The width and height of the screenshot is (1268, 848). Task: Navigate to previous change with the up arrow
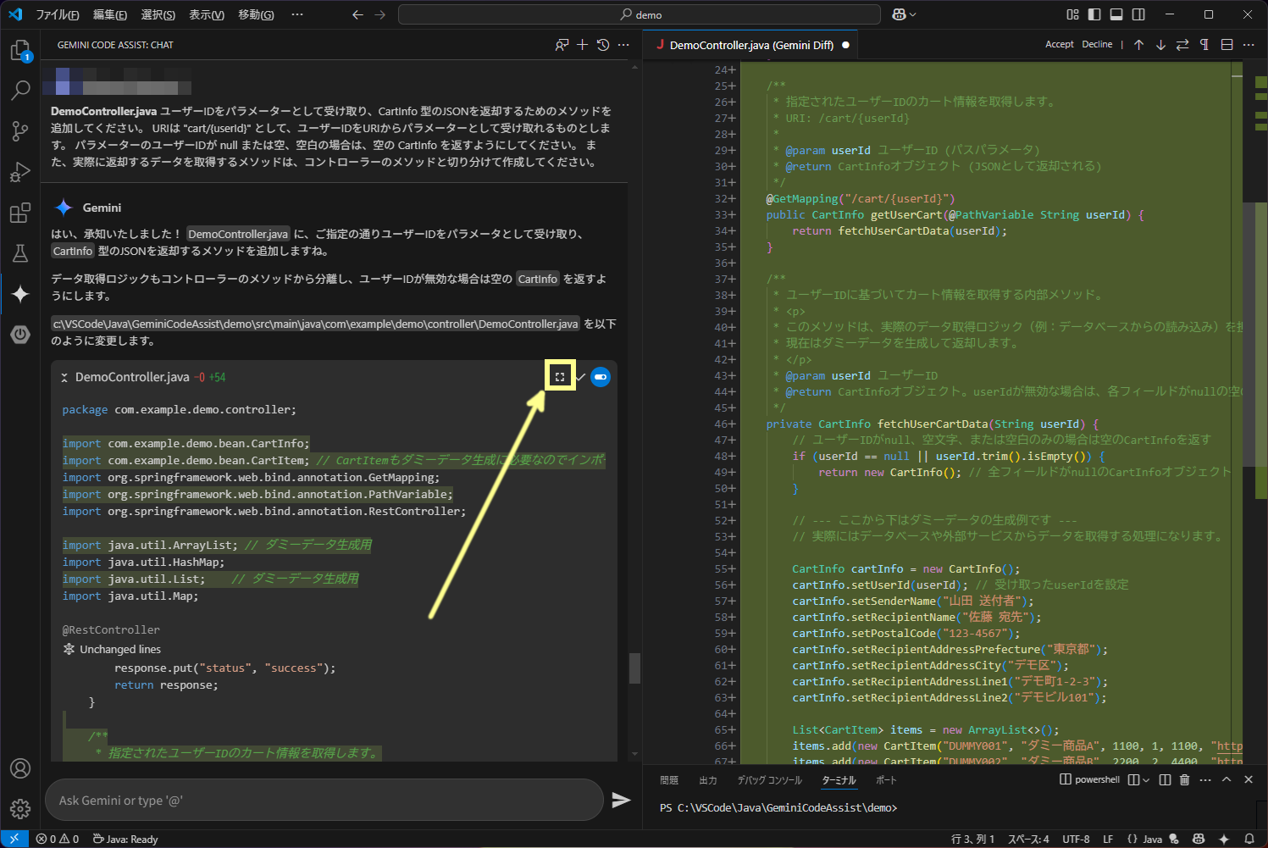(1139, 44)
